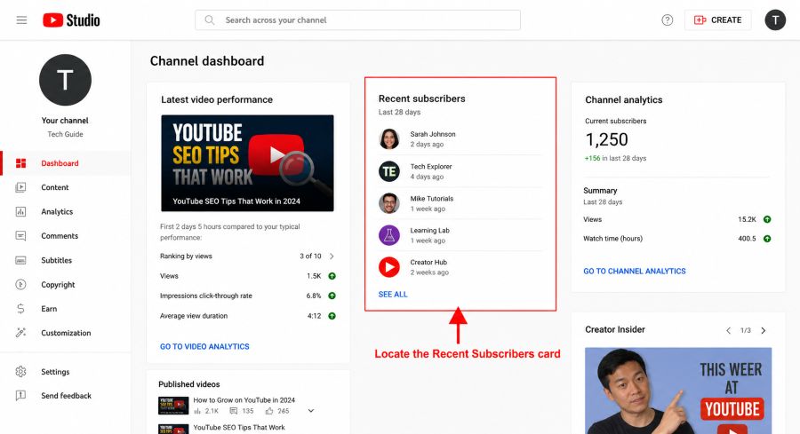Click the Analytics chart icon in the sidebar
The width and height of the screenshot is (800, 434).
click(21, 211)
